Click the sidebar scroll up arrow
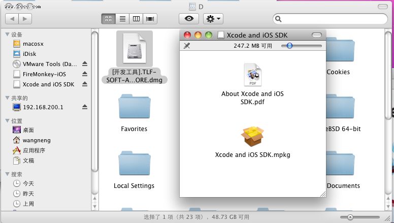 pos(95,199)
